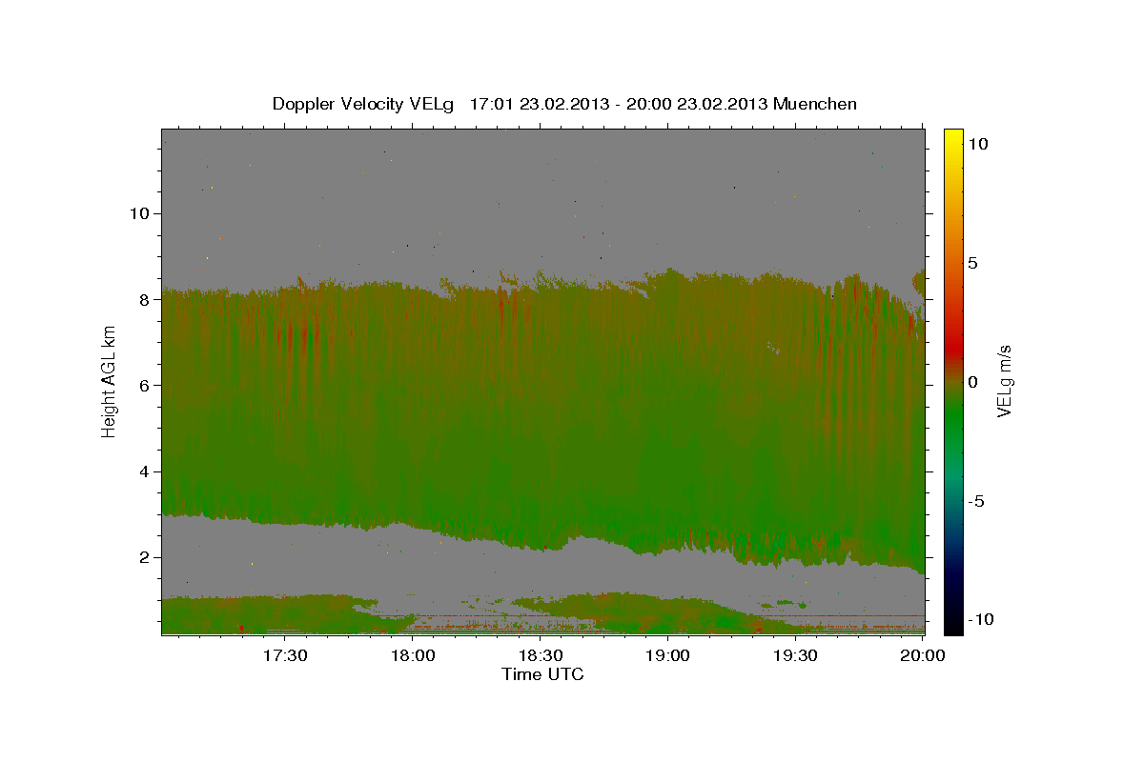
Task: Click the height tick label 10
Action: [x=139, y=213]
